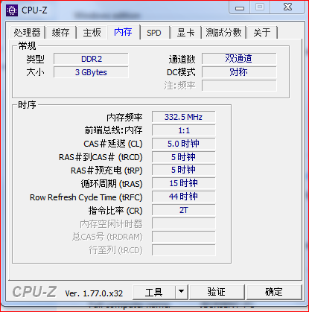Click the 工具 button
309x312 pixels.
pyautogui.click(x=154, y=292)
